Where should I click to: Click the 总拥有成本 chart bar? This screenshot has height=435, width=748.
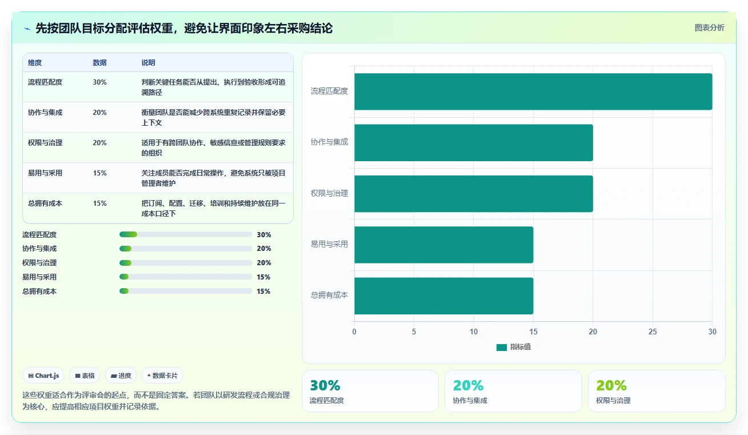tap(443, 296)
